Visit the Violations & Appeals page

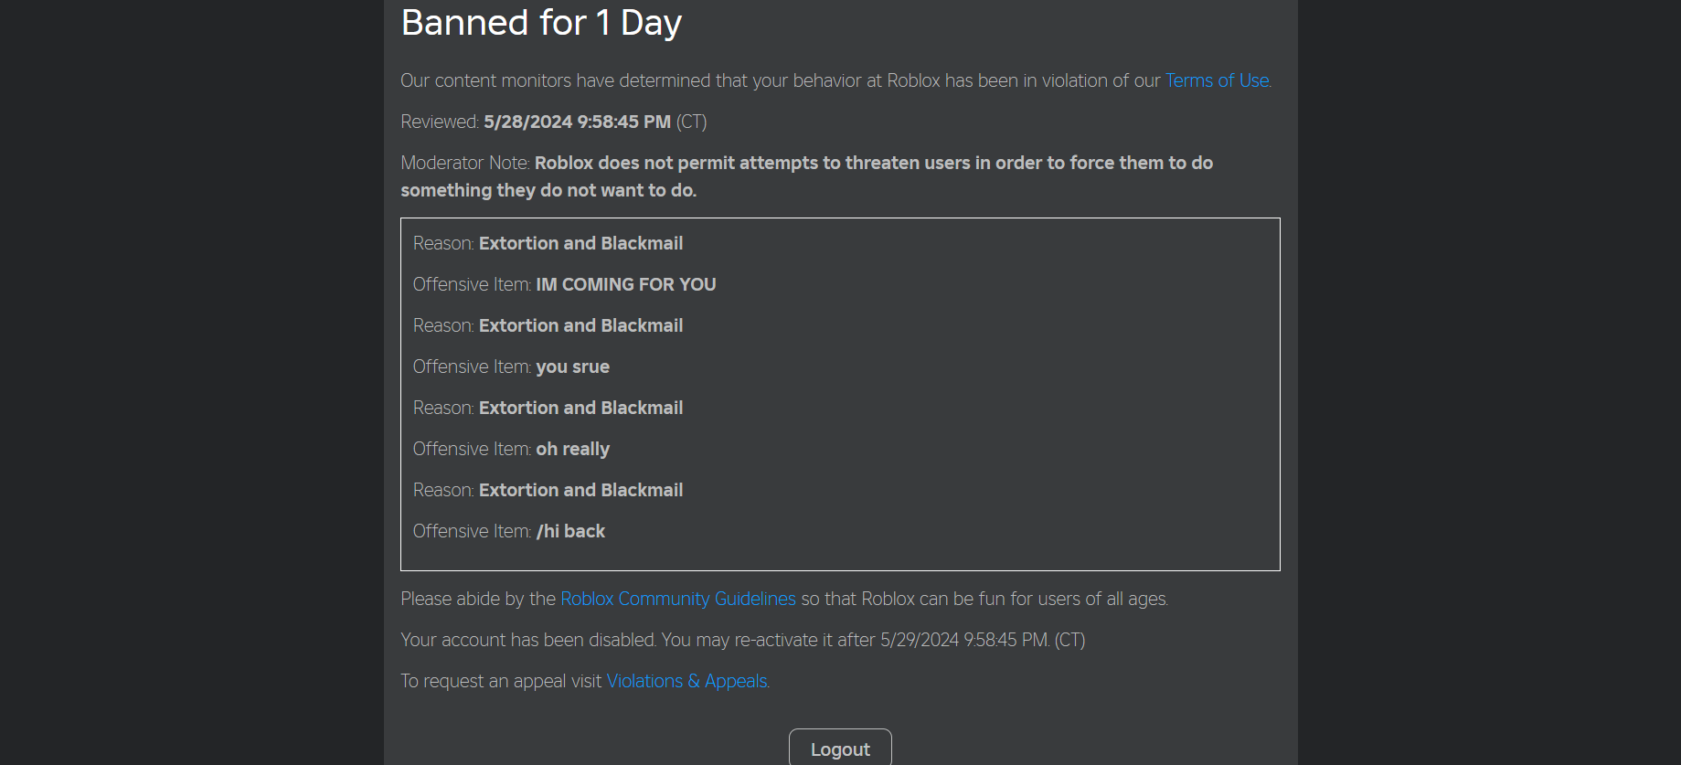[x=686, y=681]
